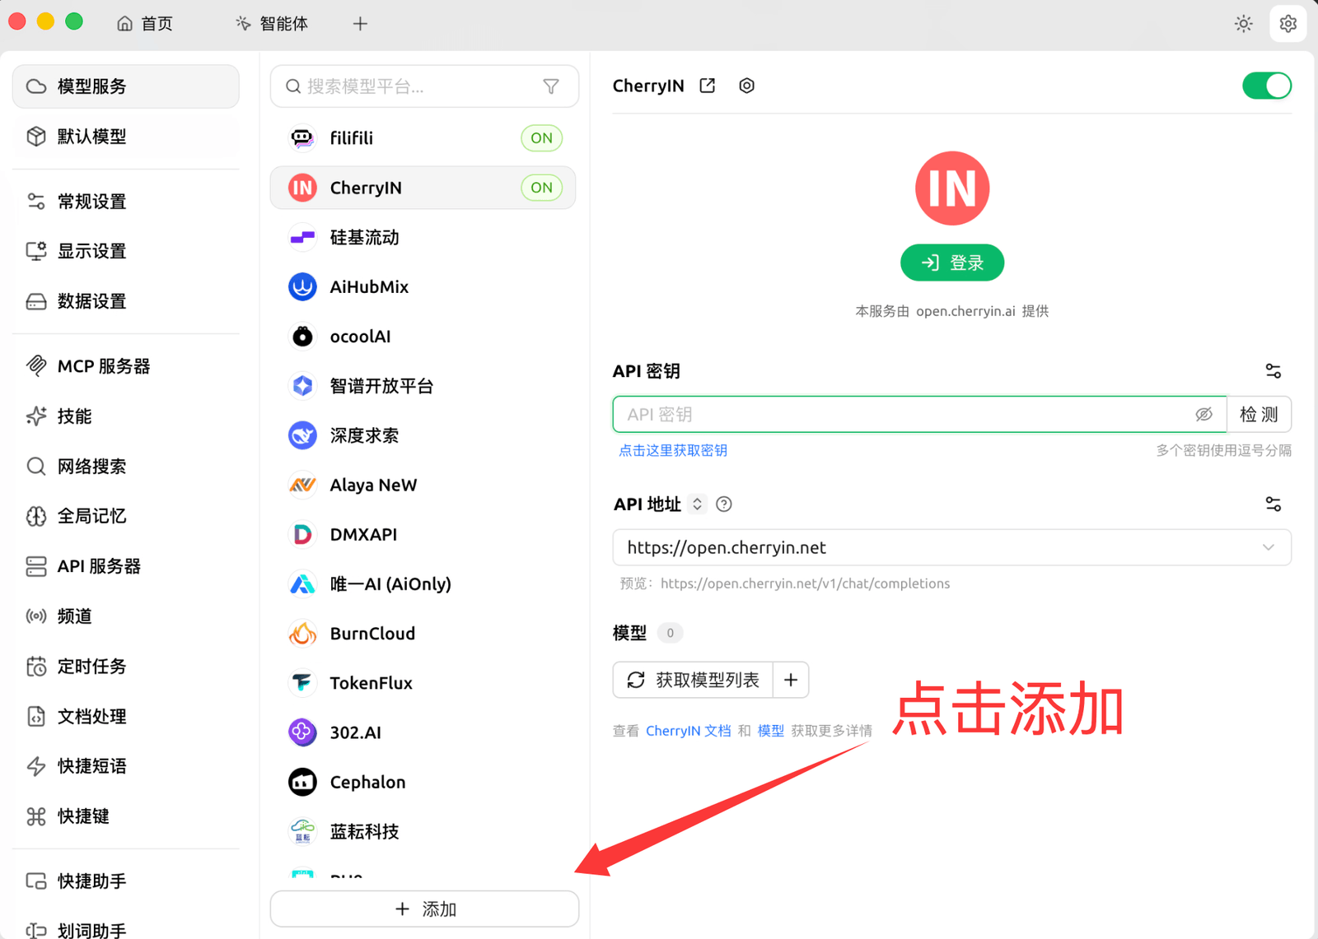Open 频道 section
Viewport: 1318px width, 939px height.
click(126, 616)
